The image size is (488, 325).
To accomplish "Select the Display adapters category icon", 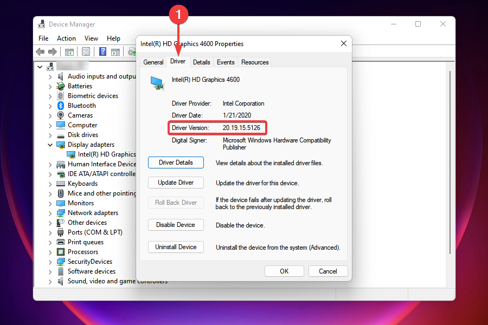I will point(61,145).
